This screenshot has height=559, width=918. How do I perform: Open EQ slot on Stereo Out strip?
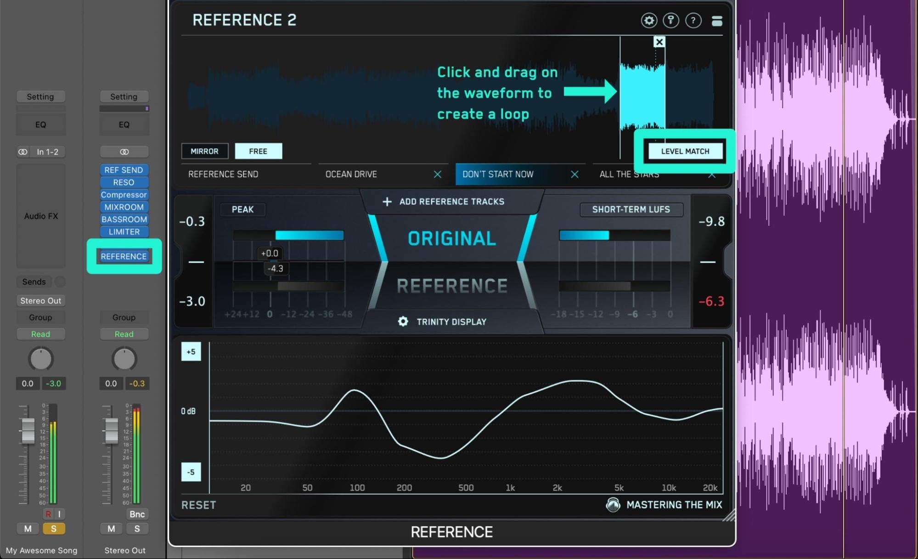[124, 124]
